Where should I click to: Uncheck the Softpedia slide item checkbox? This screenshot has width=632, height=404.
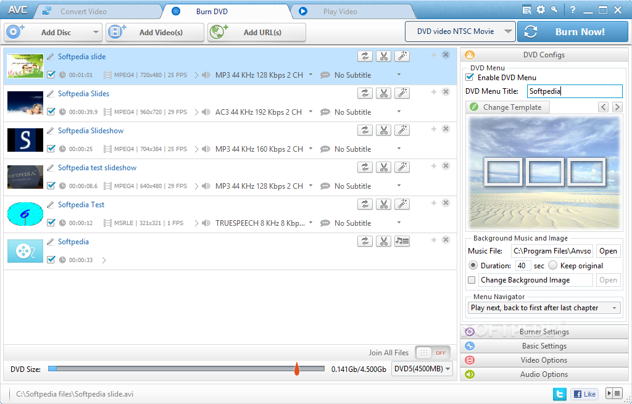click(x=51, y=75)
